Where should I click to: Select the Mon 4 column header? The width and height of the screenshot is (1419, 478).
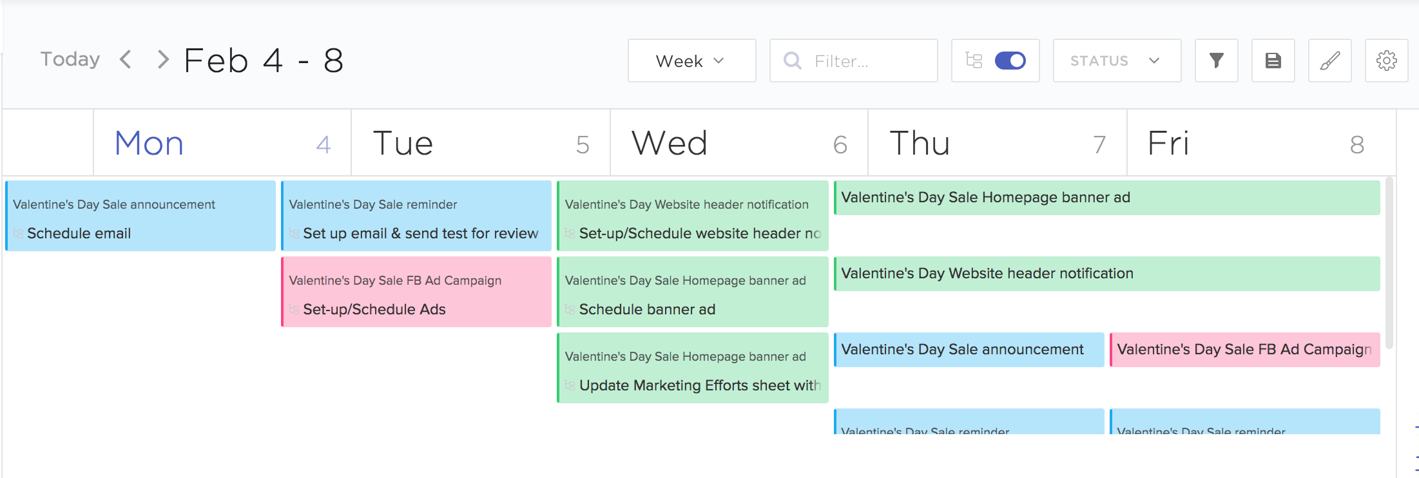tap(222, 142)
